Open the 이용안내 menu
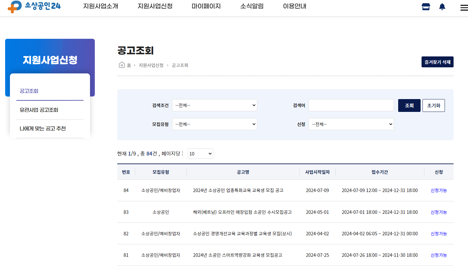 [294, 6]
